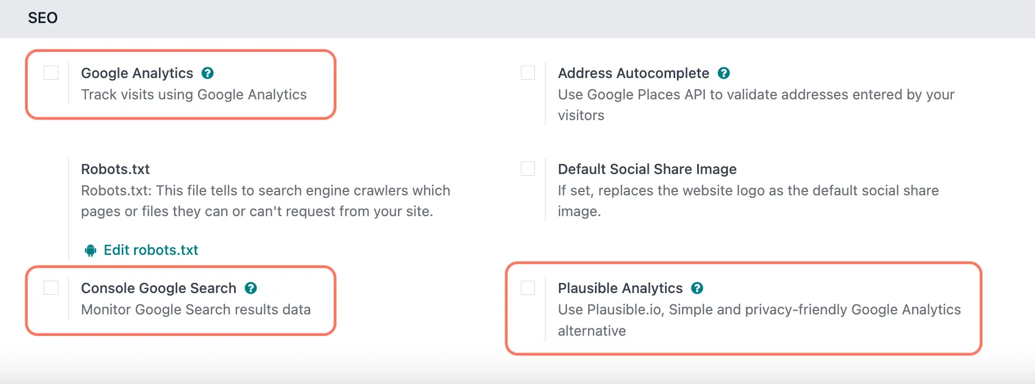Image resolution: width=1035 pixels, height=384 pixels.
Task: Toggle the Default Social Share Image checkbox
Action: (528, 169)
